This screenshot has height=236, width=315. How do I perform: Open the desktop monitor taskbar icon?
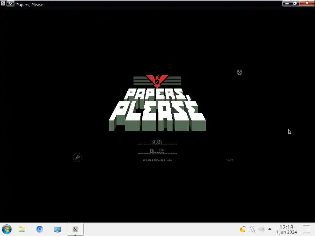58,229
